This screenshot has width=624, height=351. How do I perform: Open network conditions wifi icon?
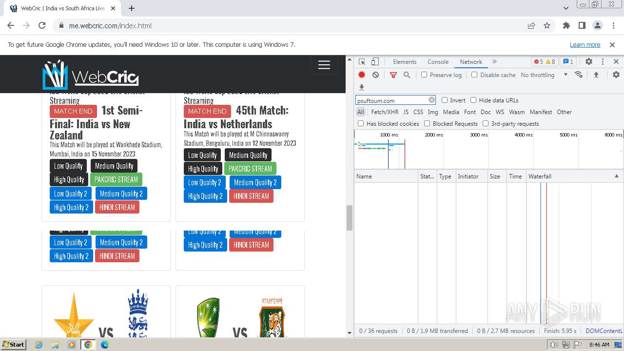(x=579, y=75)
